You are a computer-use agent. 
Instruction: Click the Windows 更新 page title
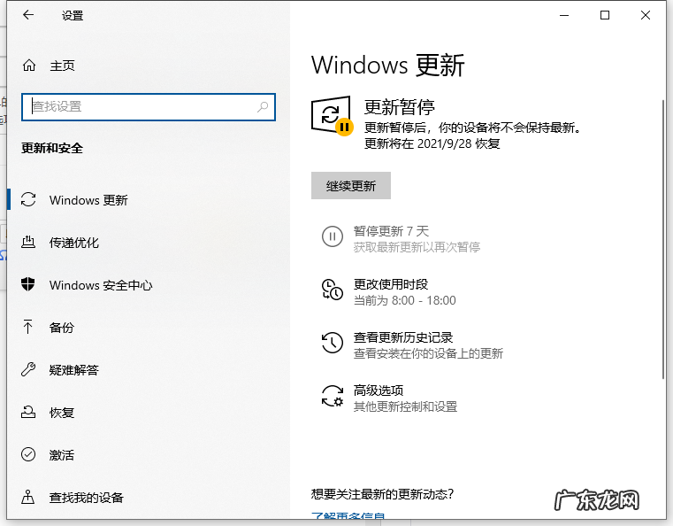388,66
